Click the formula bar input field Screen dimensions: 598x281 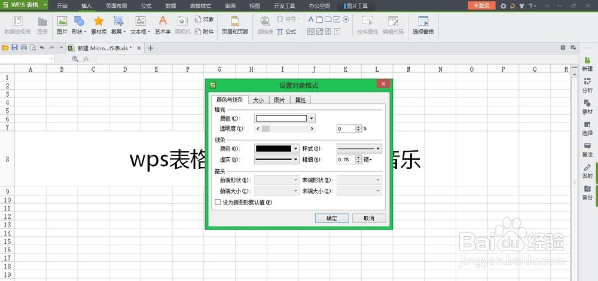point(337,59)
